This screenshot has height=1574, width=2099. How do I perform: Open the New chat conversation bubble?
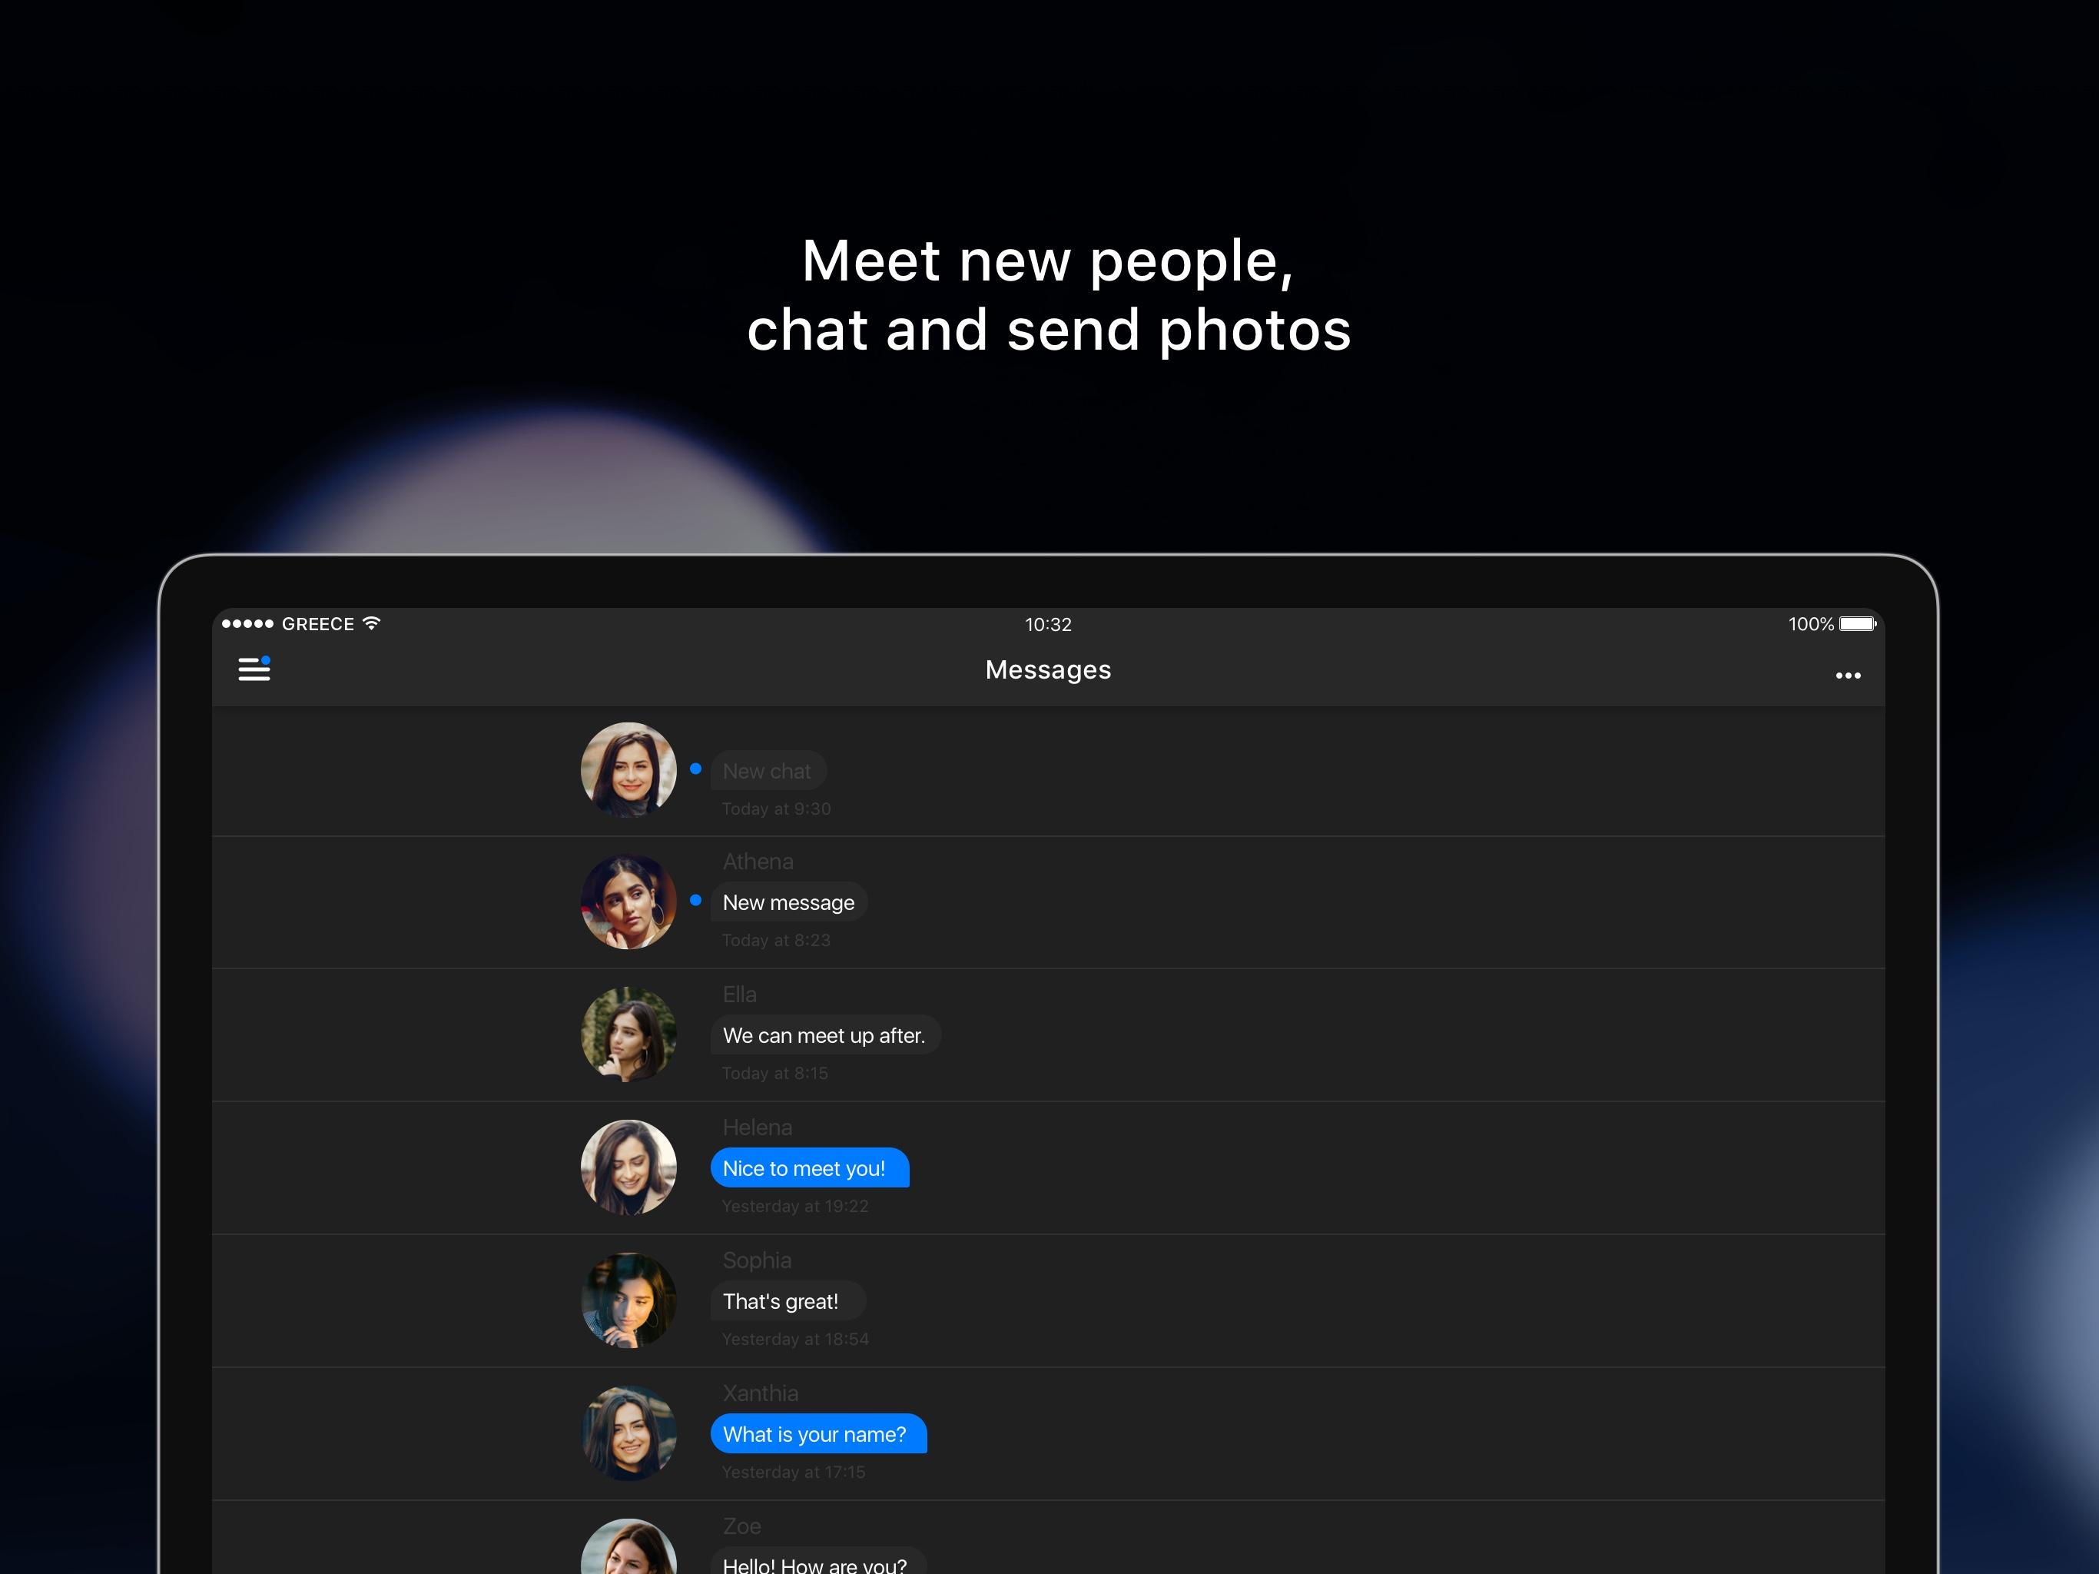coord(768,771)
